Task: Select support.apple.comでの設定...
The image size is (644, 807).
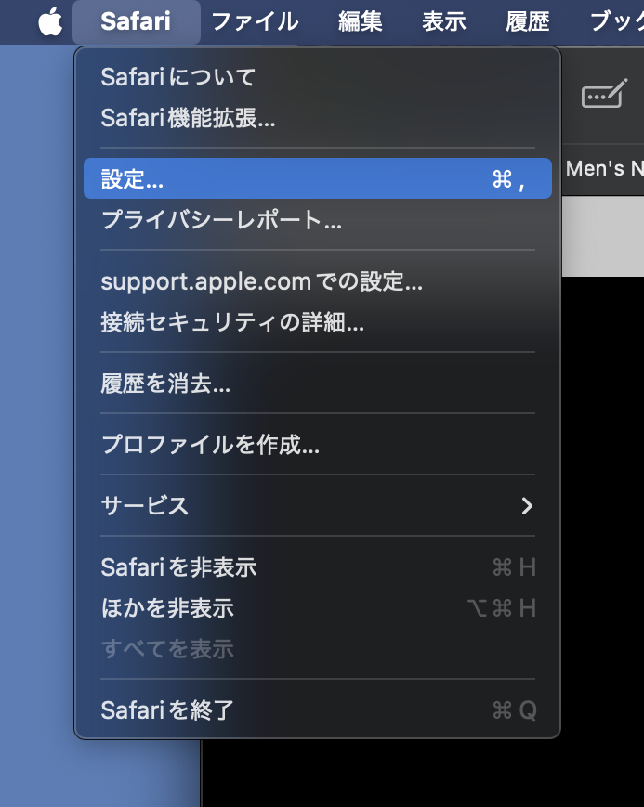Action: tap(318, 281)
